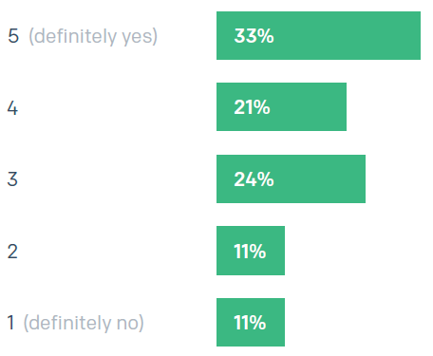
Task: Click the (definitely no) caption
Action: (x=84, y=323)
